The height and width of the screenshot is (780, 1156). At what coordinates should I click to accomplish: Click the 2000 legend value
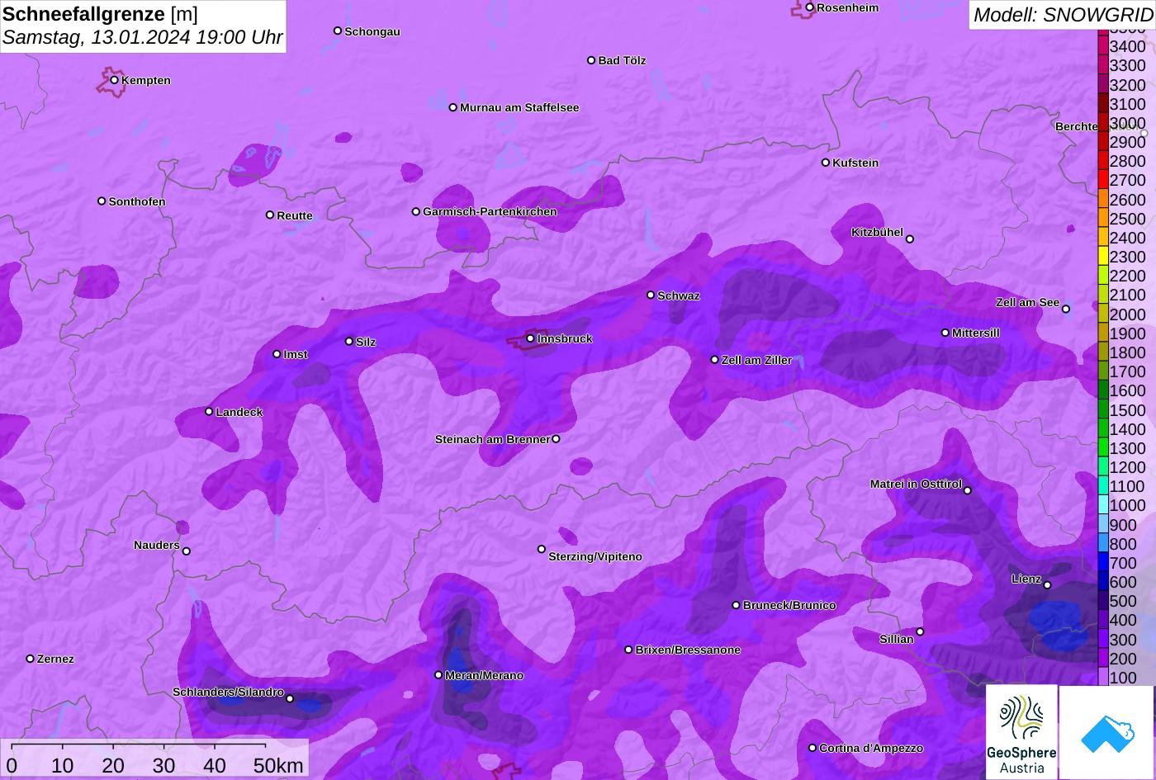pos(1128,314)
